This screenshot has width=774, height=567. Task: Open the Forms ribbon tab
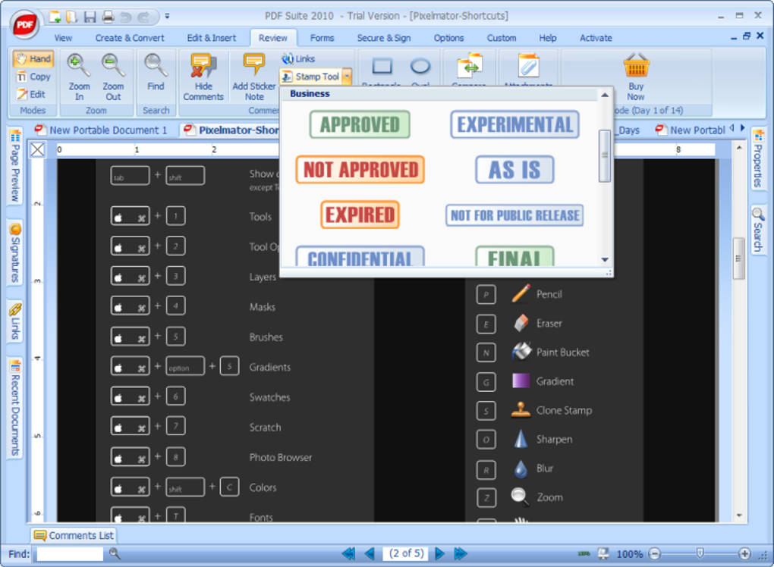point(322,38)
